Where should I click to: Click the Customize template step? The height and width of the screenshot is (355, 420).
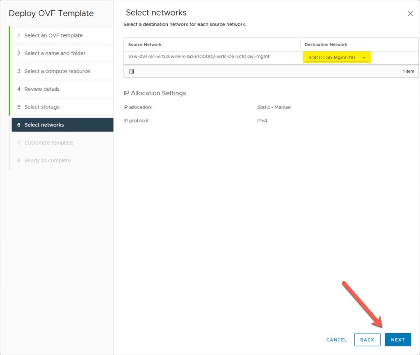coord(48,143)
